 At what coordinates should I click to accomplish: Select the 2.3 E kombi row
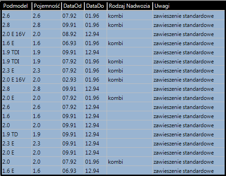click(x=113, y=70)
